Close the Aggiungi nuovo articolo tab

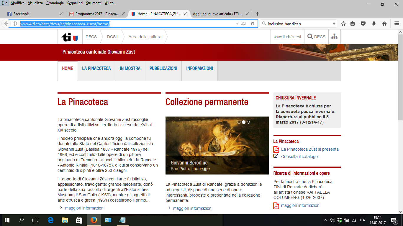point(247,14)
